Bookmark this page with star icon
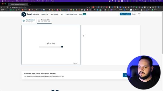Screen dimensions: 163x91 click(x=90, y=7)
